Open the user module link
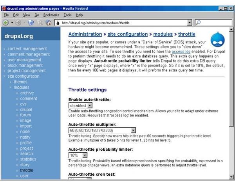235x182 pixels. (24, 176)
